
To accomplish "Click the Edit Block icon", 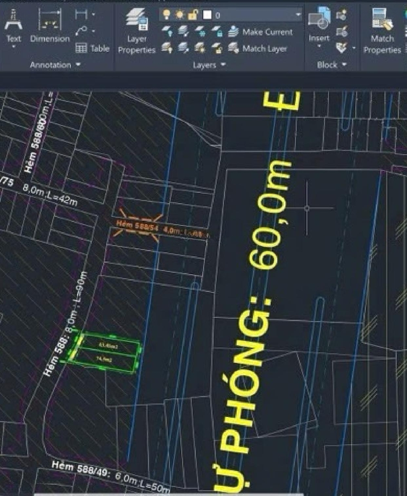I will [x=341, y=31].
